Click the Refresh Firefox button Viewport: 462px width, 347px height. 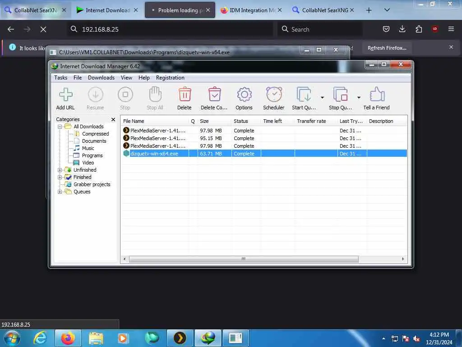point(387,48)
